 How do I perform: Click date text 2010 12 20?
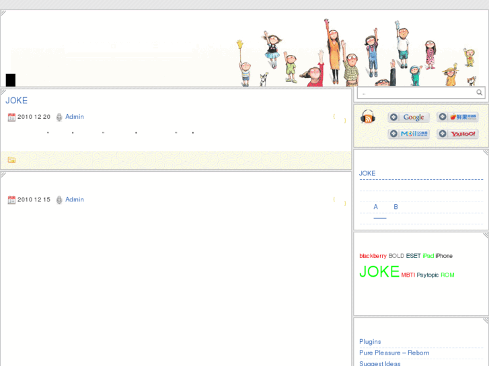click(x=34, y=117)
